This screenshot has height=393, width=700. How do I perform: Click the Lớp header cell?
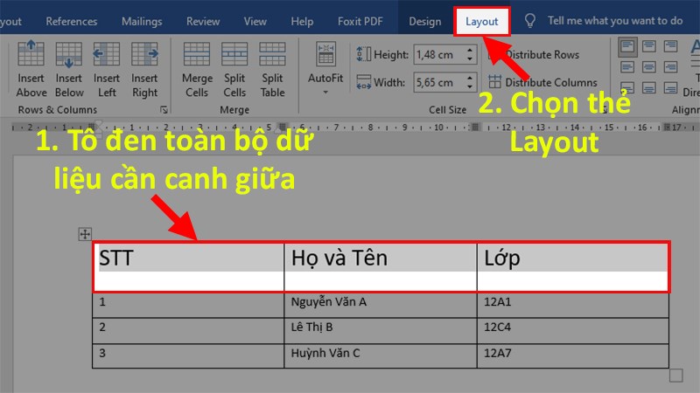[x=573, y=267]
